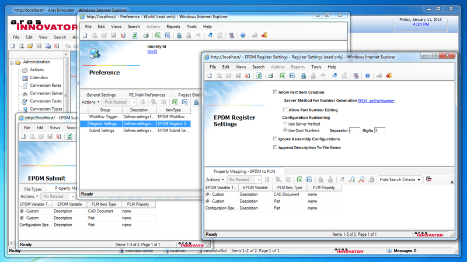Open Tools menu in Register Settings window

(x=316, y=67)
